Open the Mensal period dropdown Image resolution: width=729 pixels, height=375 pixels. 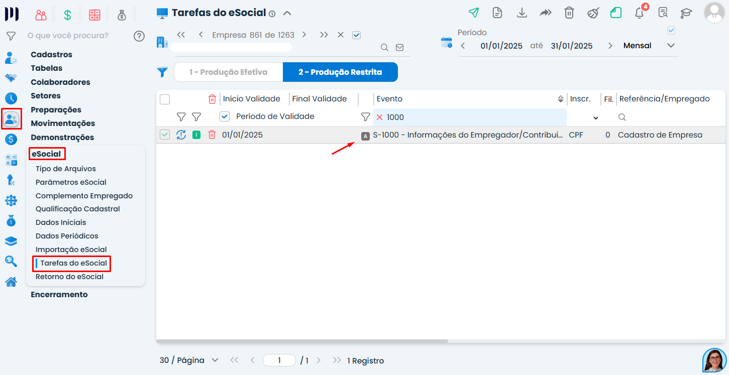pyautogui.click(x=649, y=46)
